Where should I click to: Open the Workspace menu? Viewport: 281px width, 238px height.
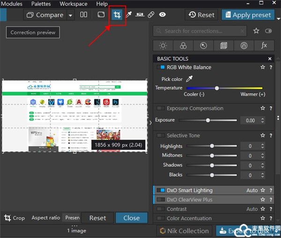coord(73,4)
